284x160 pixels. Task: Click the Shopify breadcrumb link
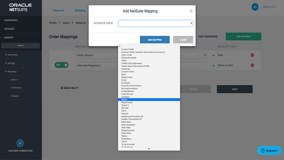[53, 23]
